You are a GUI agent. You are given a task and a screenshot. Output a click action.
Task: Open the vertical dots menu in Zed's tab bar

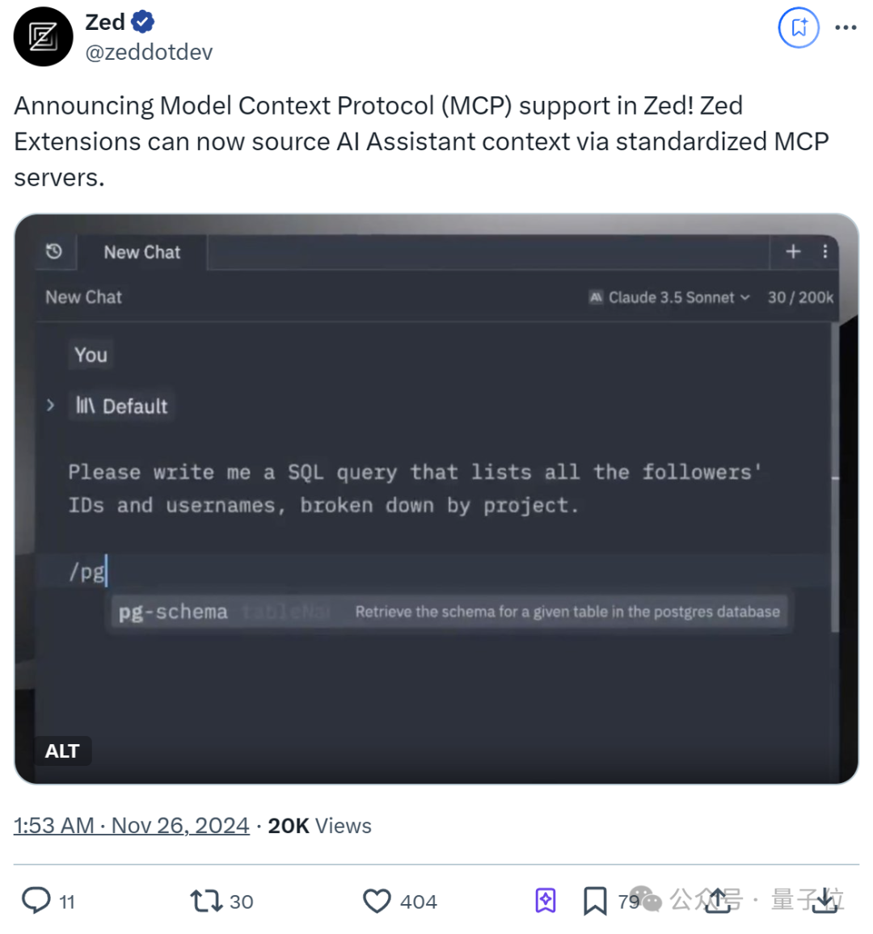(825, 251)
